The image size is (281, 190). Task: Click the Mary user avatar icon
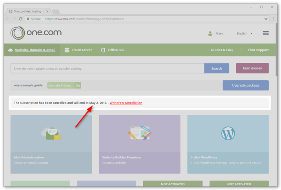[210, 33]
